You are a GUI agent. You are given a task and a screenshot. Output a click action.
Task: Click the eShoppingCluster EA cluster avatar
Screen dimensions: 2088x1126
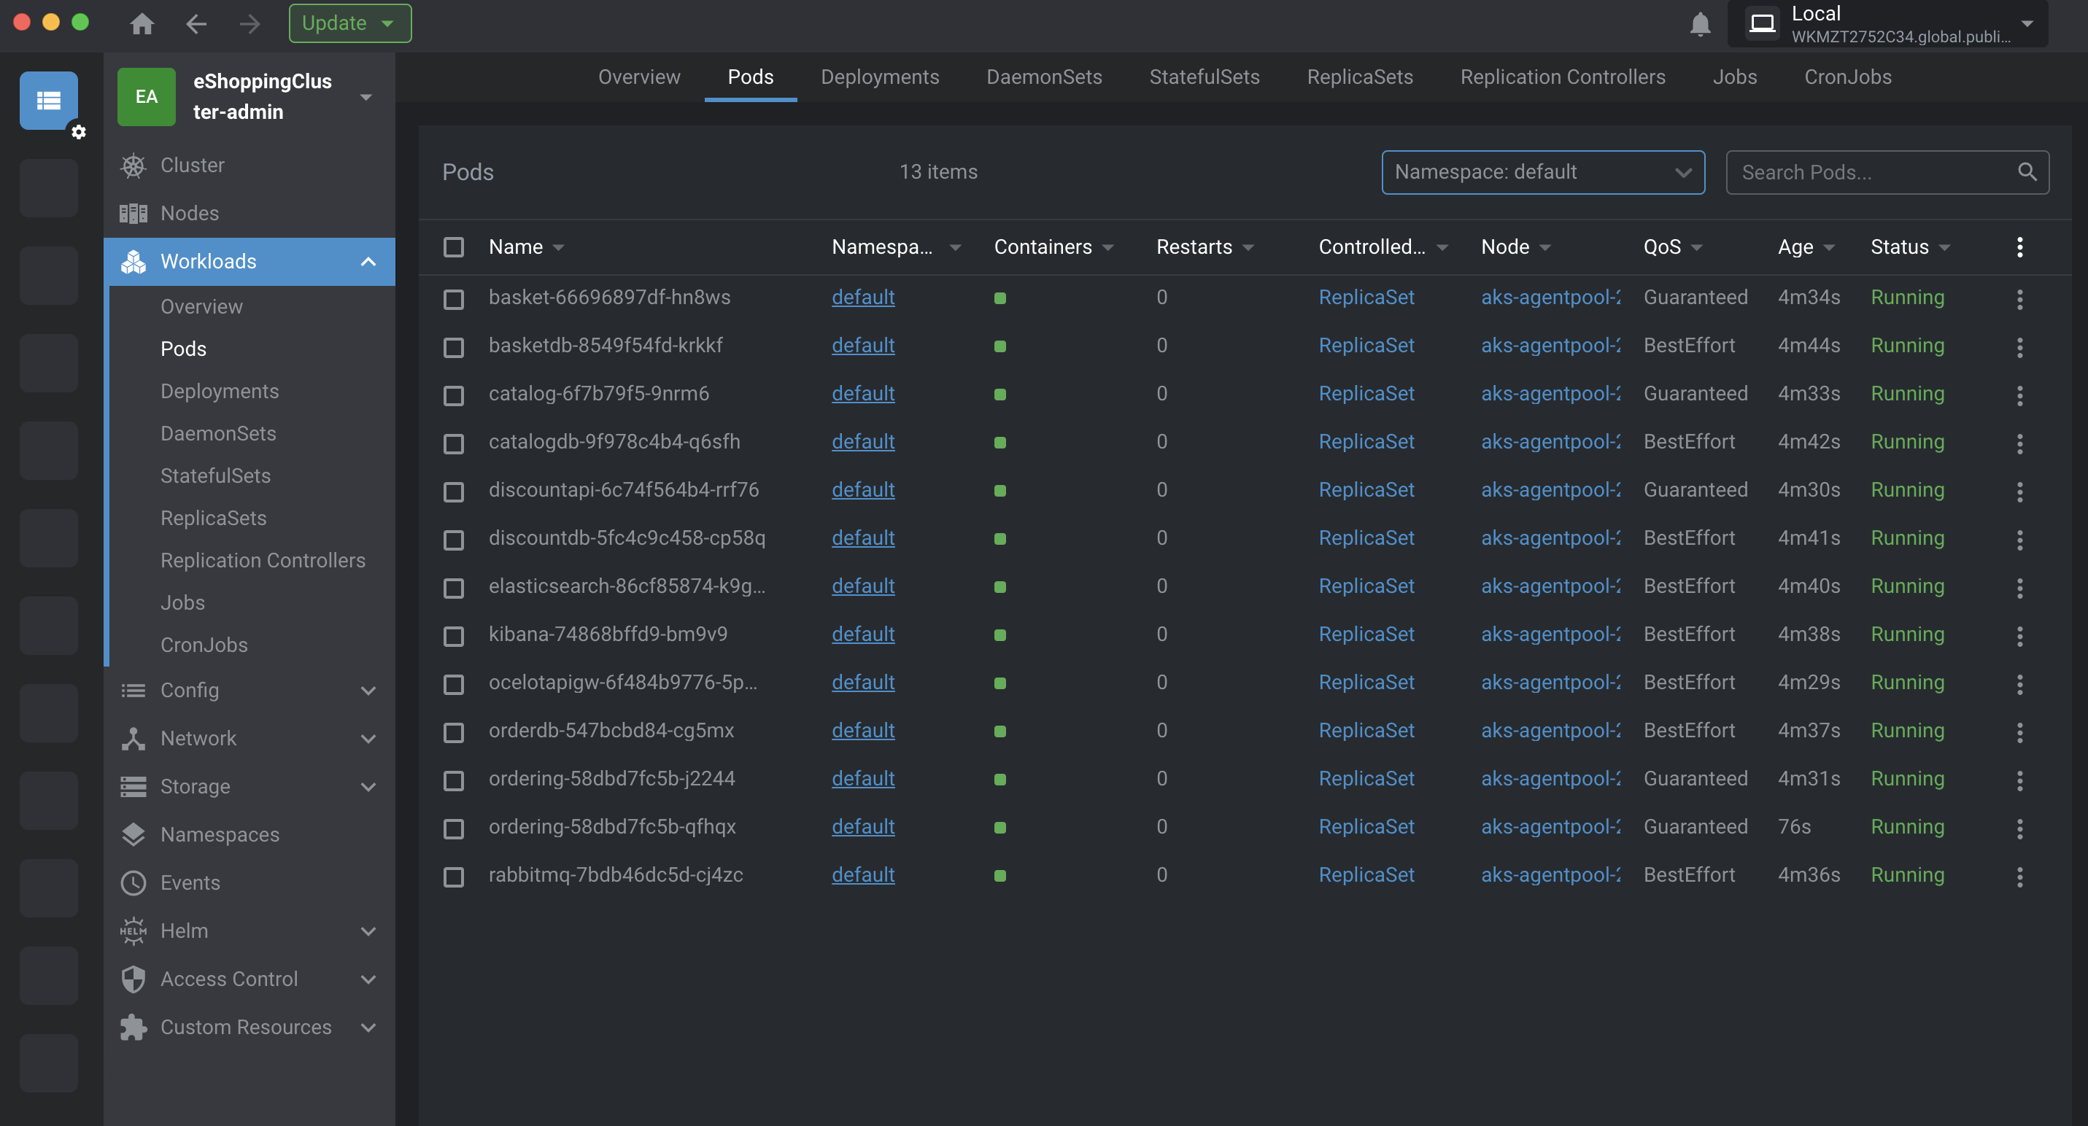pos(146,96)
